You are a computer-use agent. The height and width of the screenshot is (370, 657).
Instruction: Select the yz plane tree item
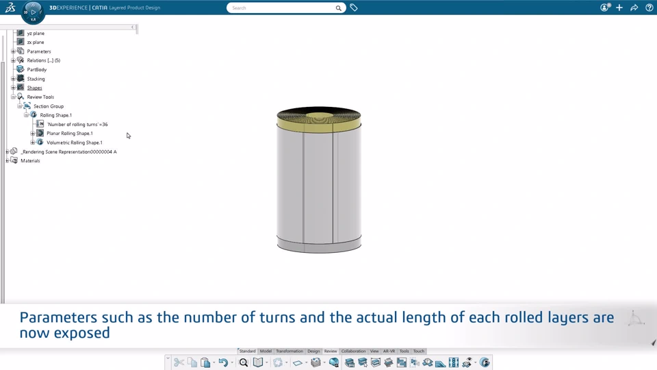coord(36,33)
